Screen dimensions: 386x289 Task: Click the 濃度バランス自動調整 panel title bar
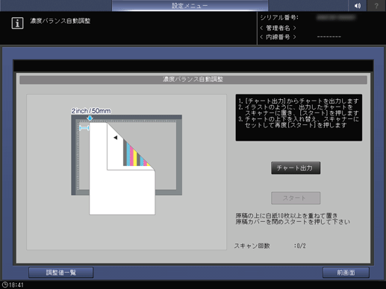click(x=193, y=80)
